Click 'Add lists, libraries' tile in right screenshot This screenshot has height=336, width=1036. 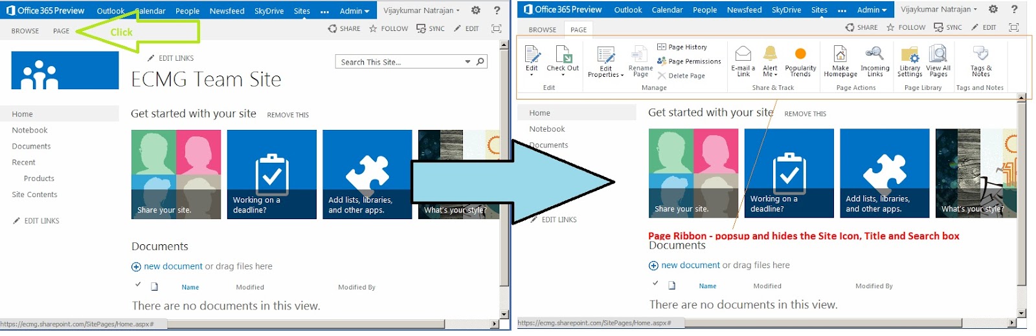(x=884, y=173)
